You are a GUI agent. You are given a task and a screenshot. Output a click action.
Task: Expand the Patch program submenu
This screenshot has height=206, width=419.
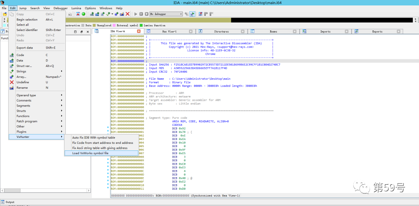point(37,121)
